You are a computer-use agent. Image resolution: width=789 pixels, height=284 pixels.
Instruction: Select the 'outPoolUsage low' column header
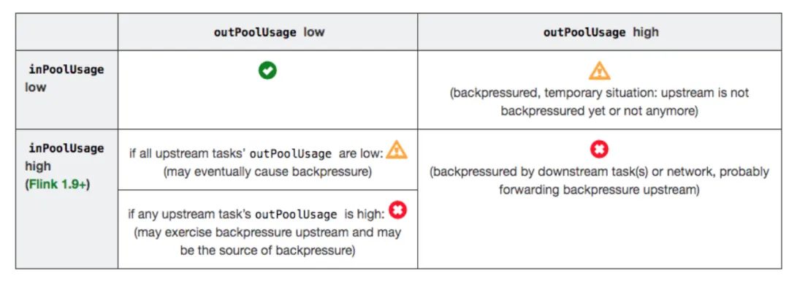269,32
